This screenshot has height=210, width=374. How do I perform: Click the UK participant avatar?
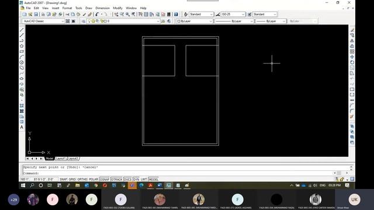click(355, 199)
